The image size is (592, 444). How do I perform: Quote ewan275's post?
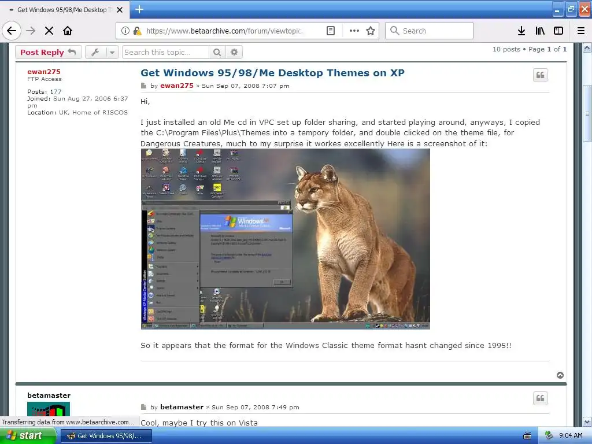click(x=541, y=75)
